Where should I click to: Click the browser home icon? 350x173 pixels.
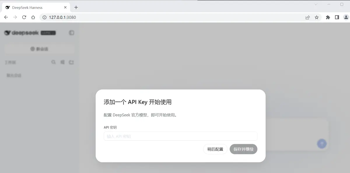(x=33, y=17)
